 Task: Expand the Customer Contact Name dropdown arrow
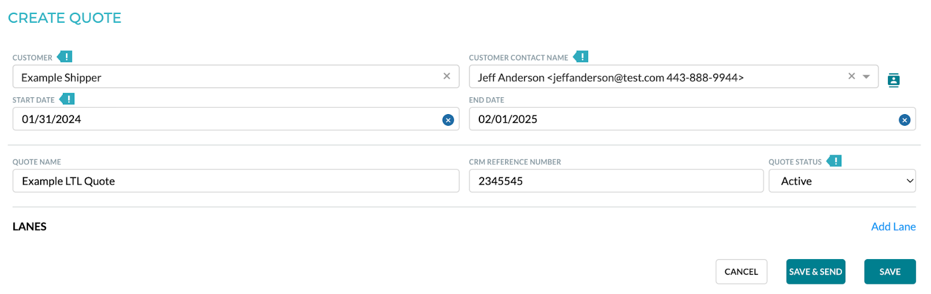(866, 77)
